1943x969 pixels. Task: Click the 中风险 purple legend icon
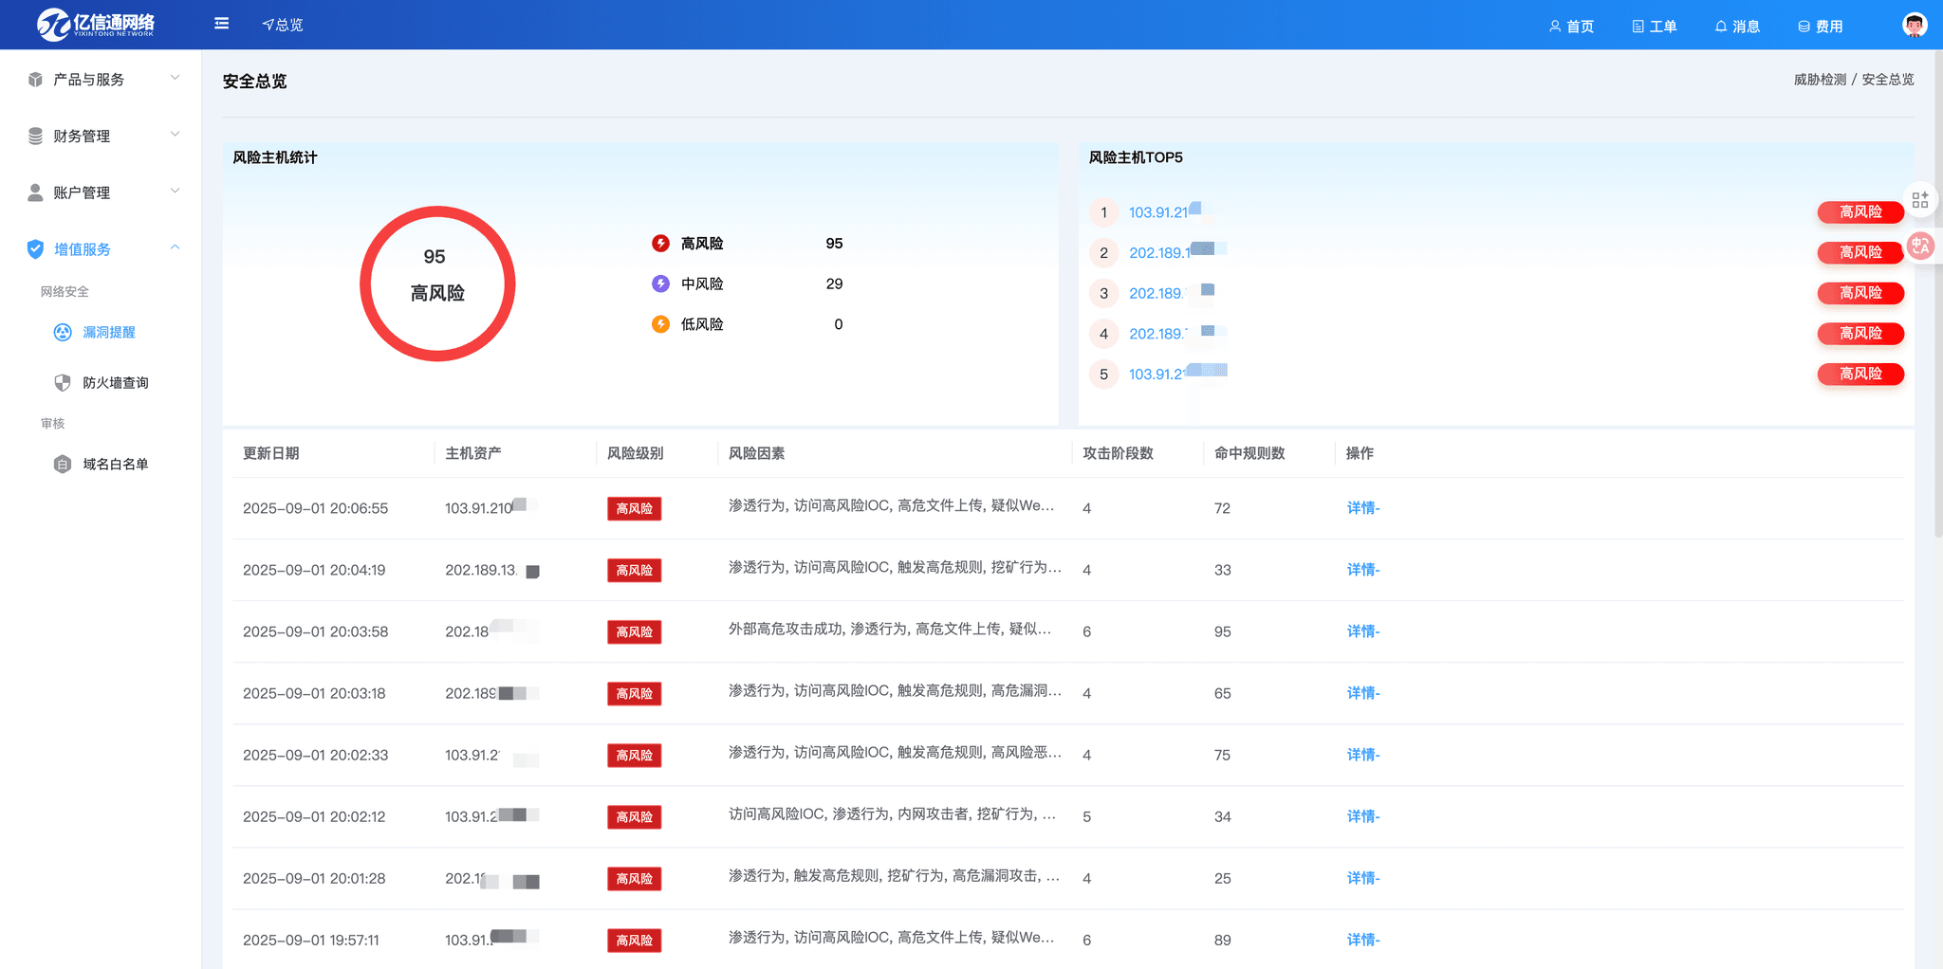click(x=660, y=283)
